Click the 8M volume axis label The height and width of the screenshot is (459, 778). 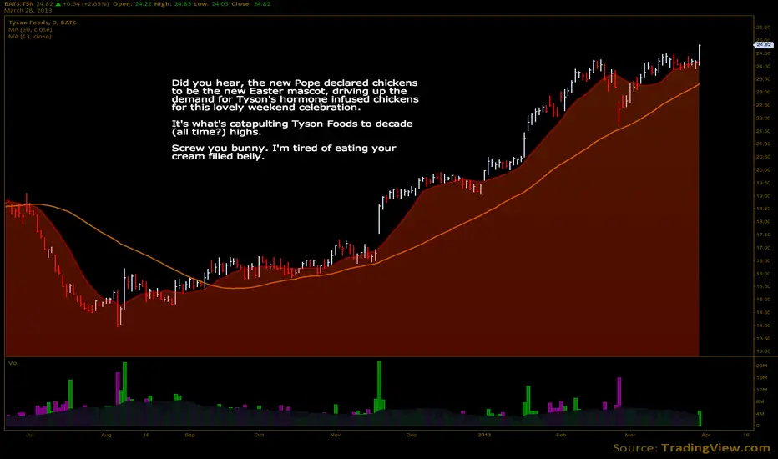tap(760, 401)
